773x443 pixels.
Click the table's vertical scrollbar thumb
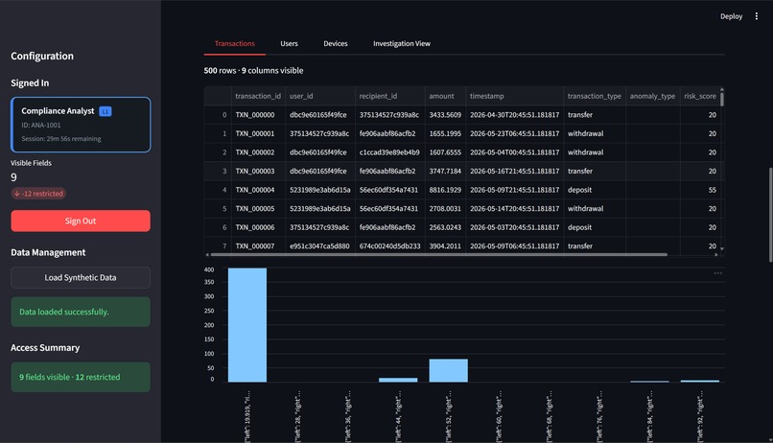coord(722,99)
